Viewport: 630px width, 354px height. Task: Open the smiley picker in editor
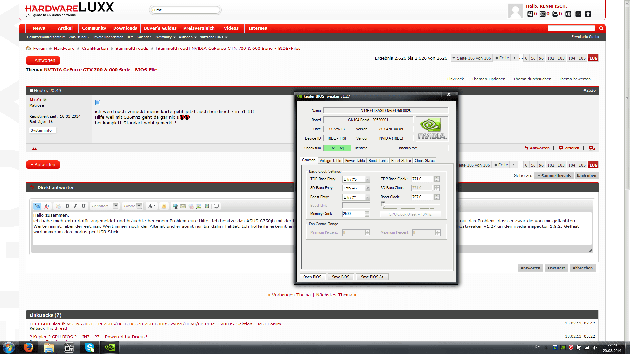pos(164,206)
